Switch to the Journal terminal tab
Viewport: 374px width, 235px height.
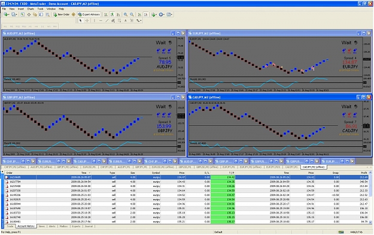[x=89, y=226]
